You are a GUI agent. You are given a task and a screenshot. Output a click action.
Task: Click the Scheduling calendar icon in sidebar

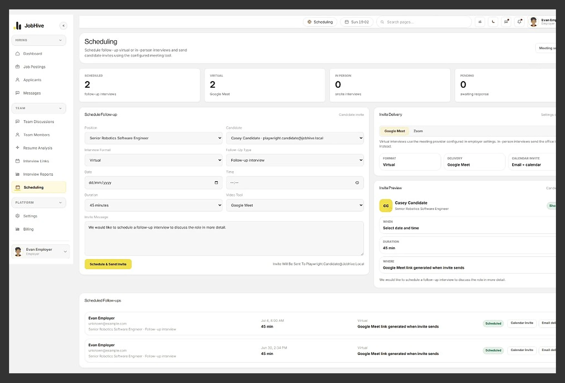coord(18,187)
